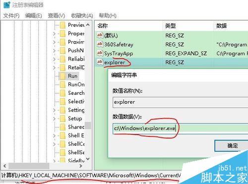Click the Previe folder icon in tree

point(62,25)
